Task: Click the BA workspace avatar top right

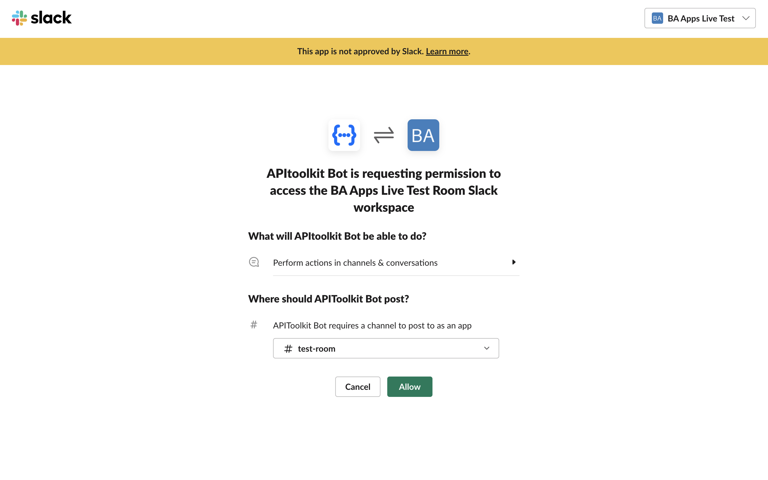Action: (657, 18)
